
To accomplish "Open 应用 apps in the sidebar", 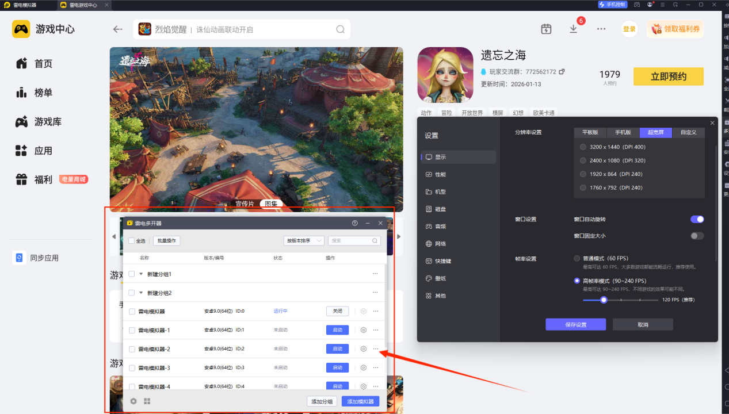I will pyautogui.click(x=35, y=151).
